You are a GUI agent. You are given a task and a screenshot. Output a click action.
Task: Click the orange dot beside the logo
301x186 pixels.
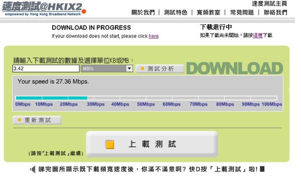point(84,12)
